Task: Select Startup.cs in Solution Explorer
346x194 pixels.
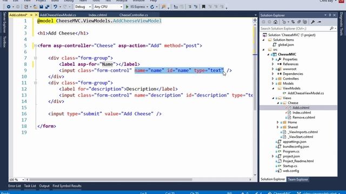Action: click(290, 166)
